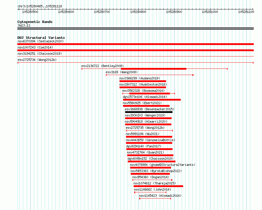The image size is (262, 210).
Task: Click the thick red segment of esv2136722
Action: [154, 69]
